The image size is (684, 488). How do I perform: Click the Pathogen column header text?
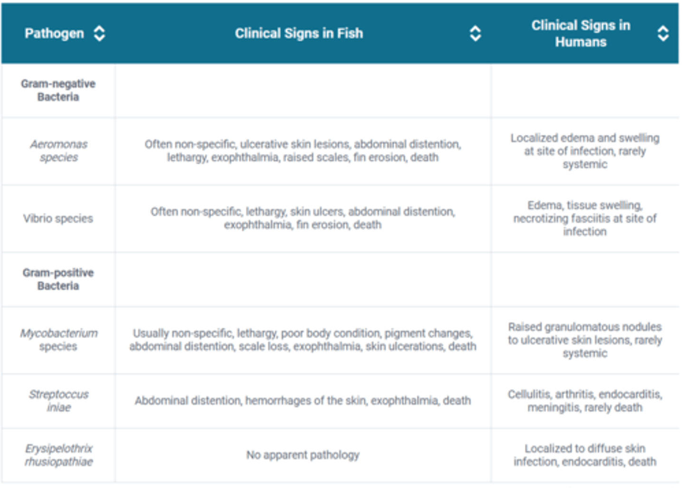coord(54,33)
